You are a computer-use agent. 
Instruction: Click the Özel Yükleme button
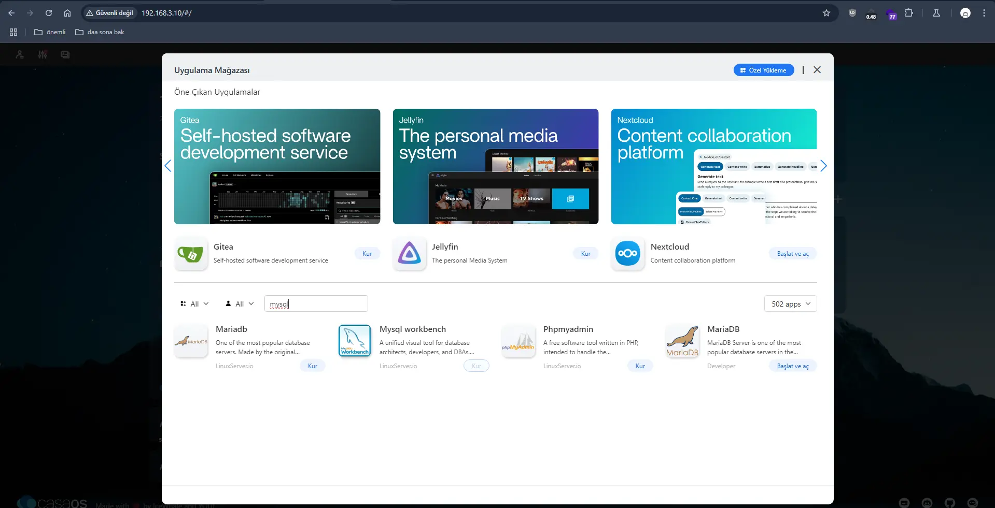pyautogui.click(x=764, y=70)
